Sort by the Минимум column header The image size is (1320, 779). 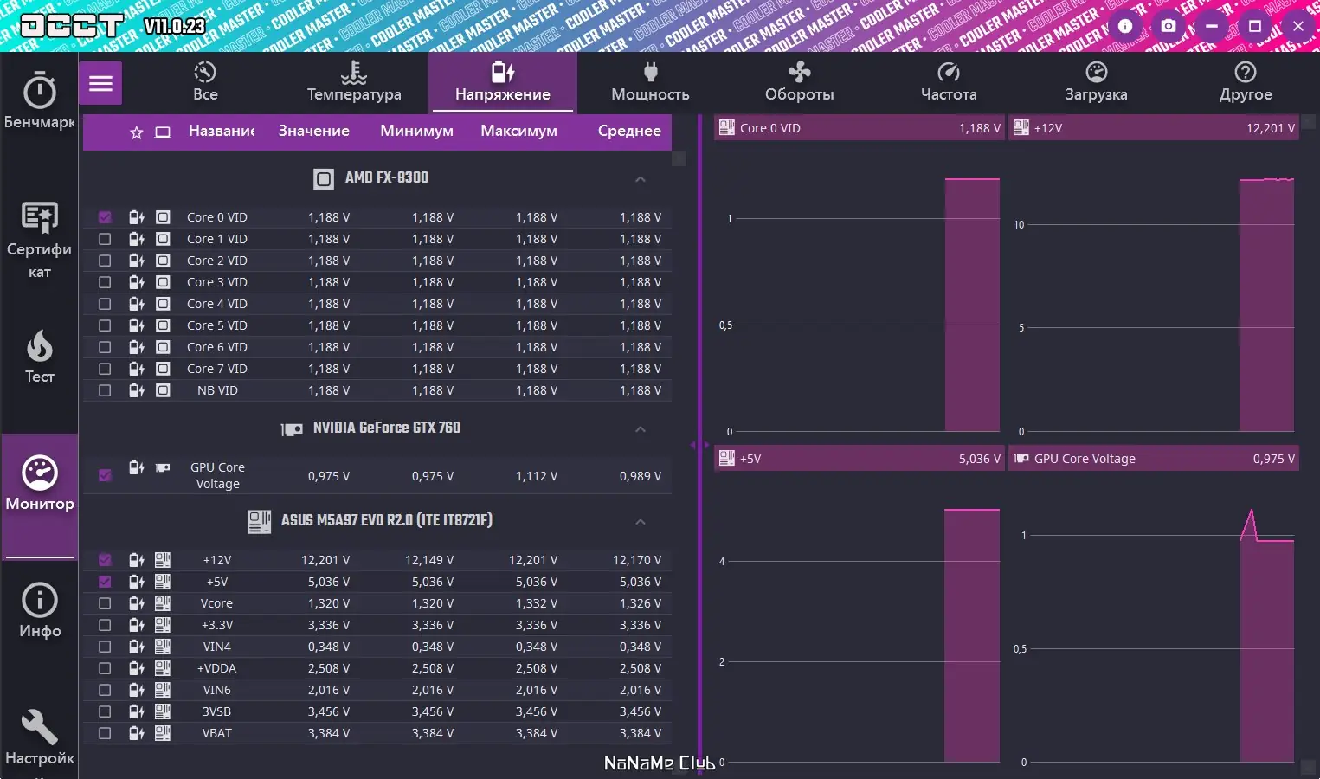(x=416, y=131)
